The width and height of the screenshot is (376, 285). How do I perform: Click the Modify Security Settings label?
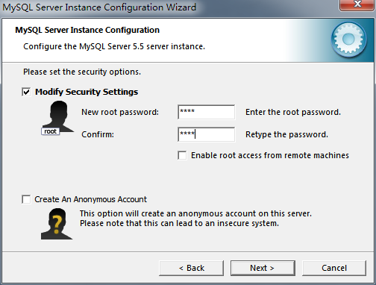[x=87, y=92]
